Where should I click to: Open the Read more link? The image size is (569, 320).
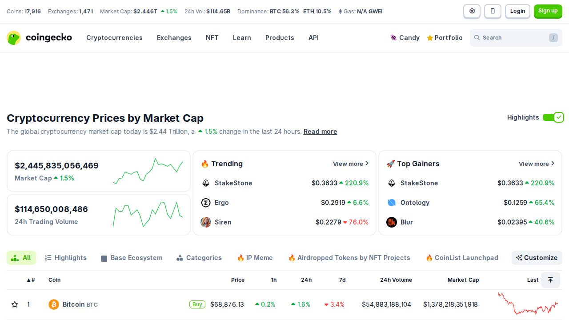pyautogui.click(x=320, y=132)
